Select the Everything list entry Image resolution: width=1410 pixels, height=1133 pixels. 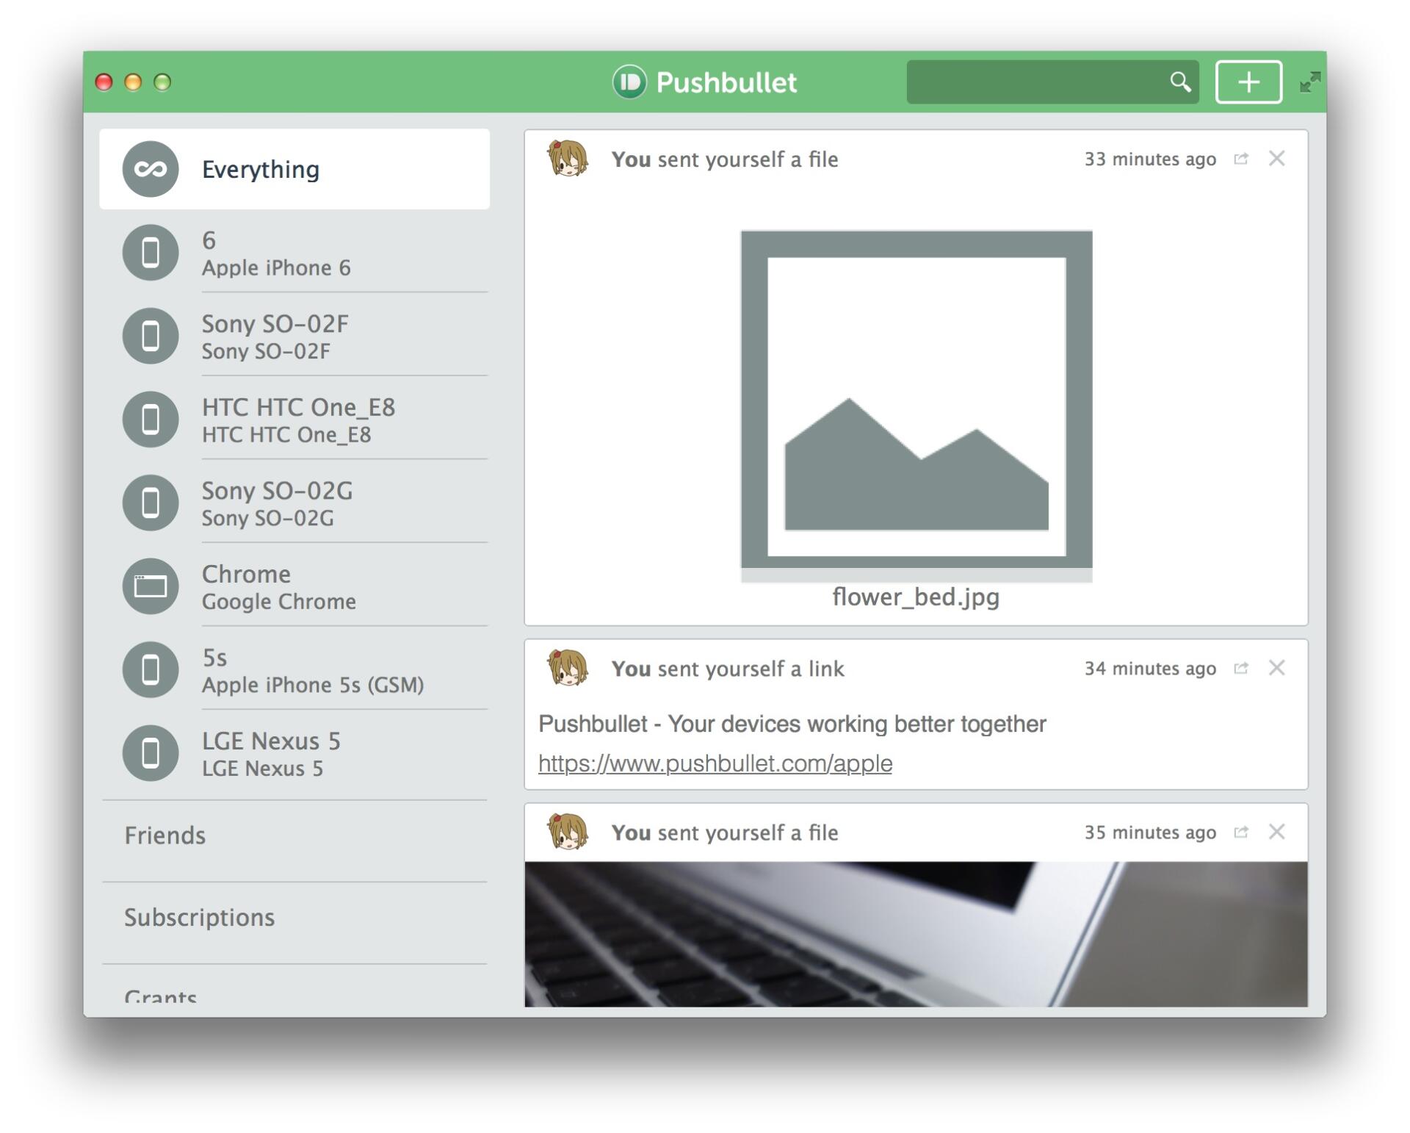click(x=294, y=169)
